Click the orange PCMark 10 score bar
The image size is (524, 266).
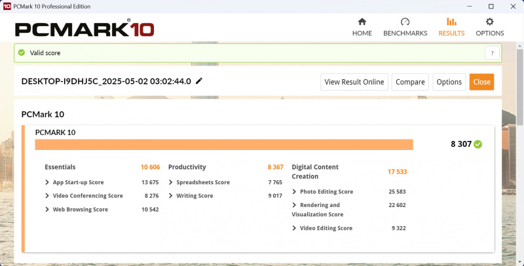(224, 145)
